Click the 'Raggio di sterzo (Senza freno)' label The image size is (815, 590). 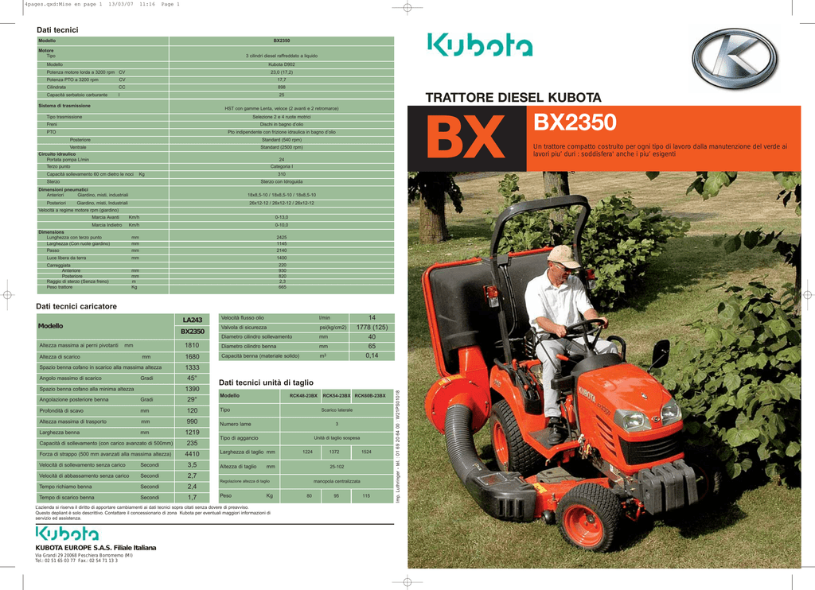coord(77,281)
